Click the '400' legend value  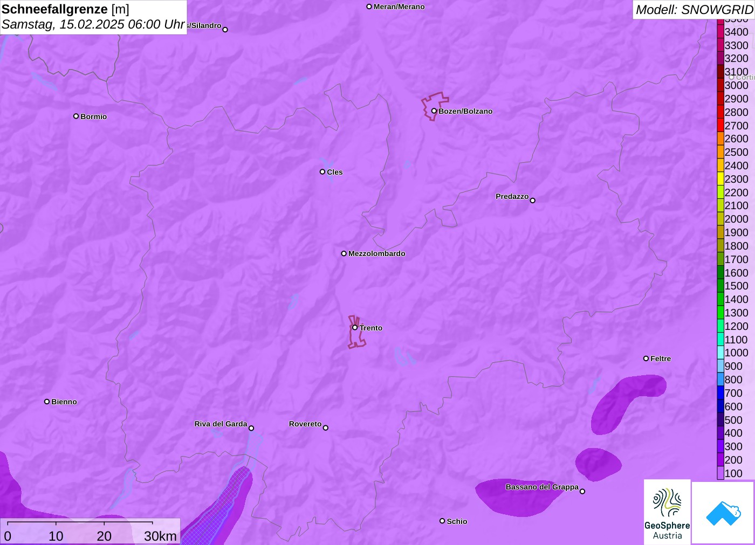coord(733,433)
